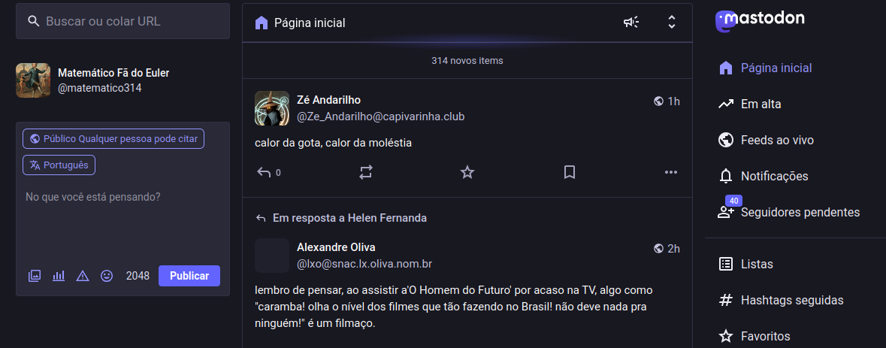Show announcements with the megaphone icon

pos(631,23)
